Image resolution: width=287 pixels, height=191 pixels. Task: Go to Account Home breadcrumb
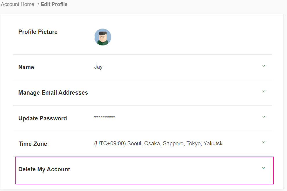pyautogui.click(x=17, y=4)
